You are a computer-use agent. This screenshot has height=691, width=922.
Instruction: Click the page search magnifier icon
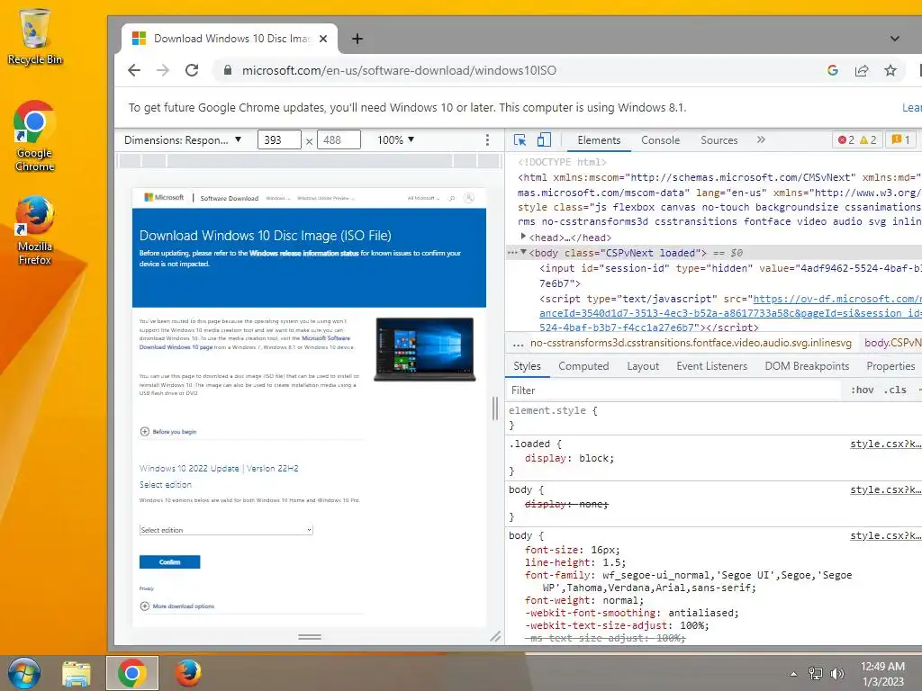[x=452, y=198]
